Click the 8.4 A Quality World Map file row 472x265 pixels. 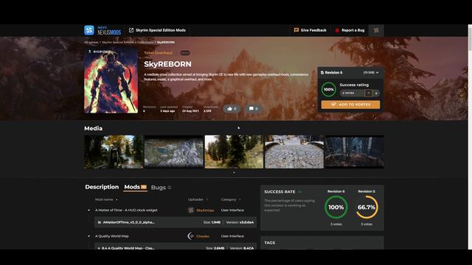176,247
